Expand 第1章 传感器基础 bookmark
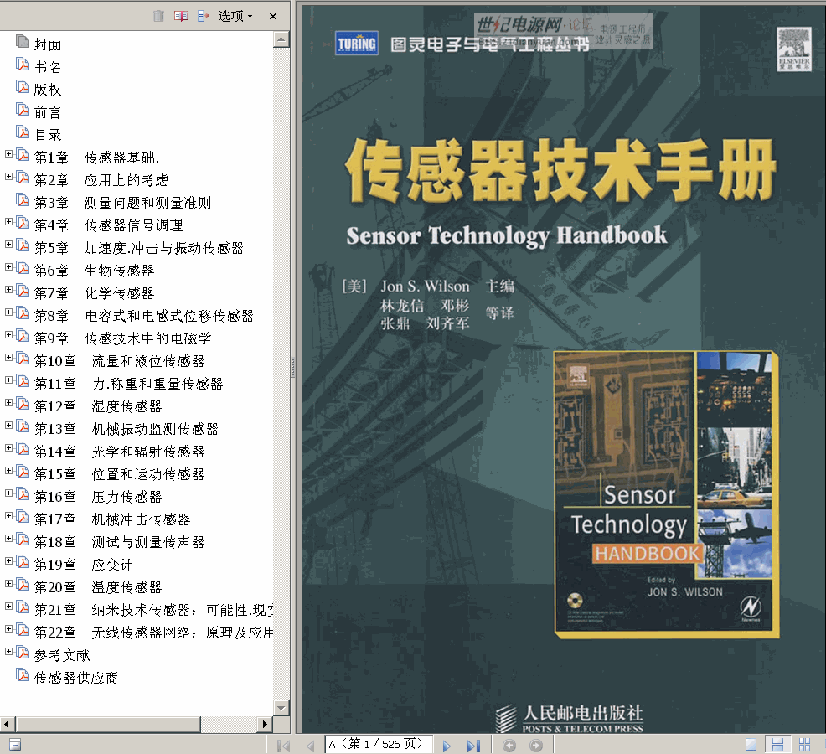This screenshot has width=826, height=754. 8,154
